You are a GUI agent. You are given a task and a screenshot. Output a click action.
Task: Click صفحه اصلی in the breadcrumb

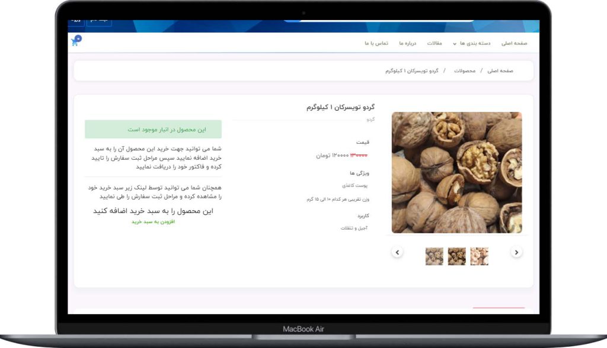[x=500, y=71]
